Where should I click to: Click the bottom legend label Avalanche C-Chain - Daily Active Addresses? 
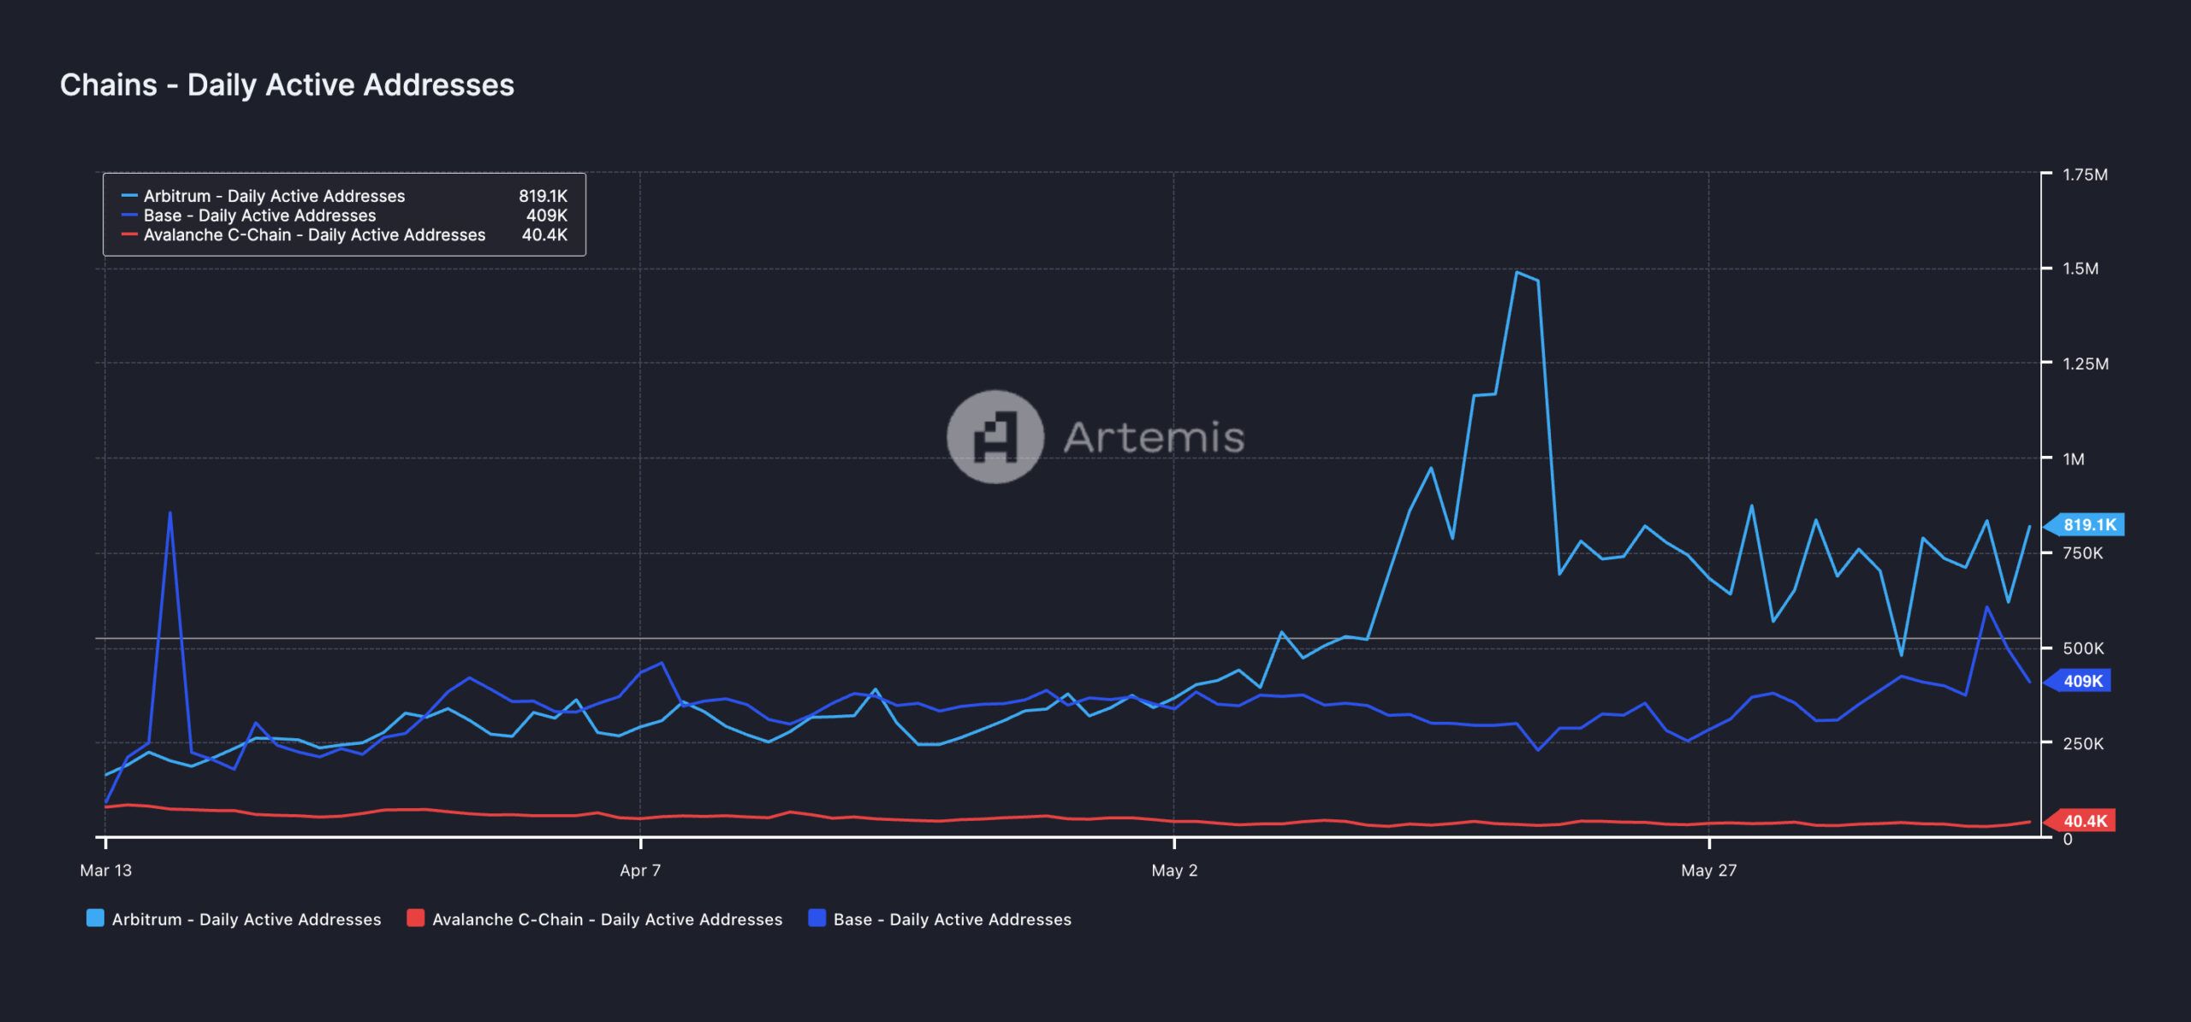coord(607,919)
